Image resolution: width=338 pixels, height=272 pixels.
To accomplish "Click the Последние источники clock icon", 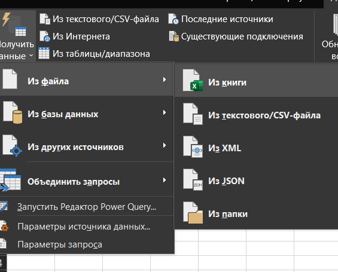I will point(173,19).
